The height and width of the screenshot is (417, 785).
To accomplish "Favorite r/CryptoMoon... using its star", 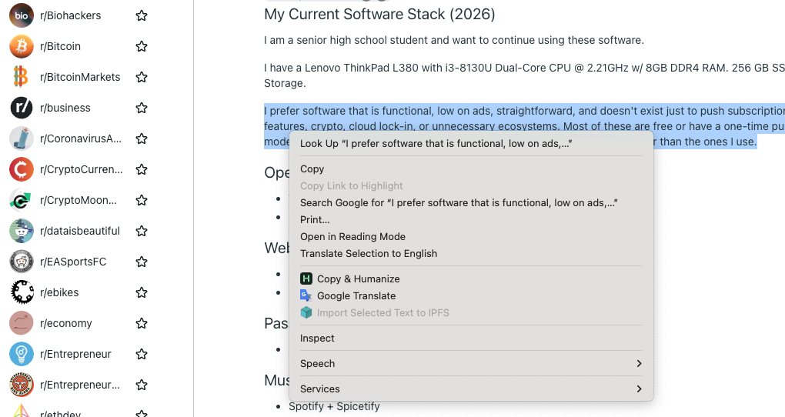I will pos(142,200).
